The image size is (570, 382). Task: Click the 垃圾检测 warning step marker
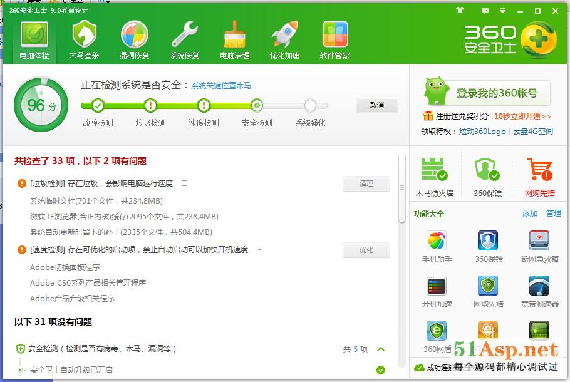tap(150, 105)
